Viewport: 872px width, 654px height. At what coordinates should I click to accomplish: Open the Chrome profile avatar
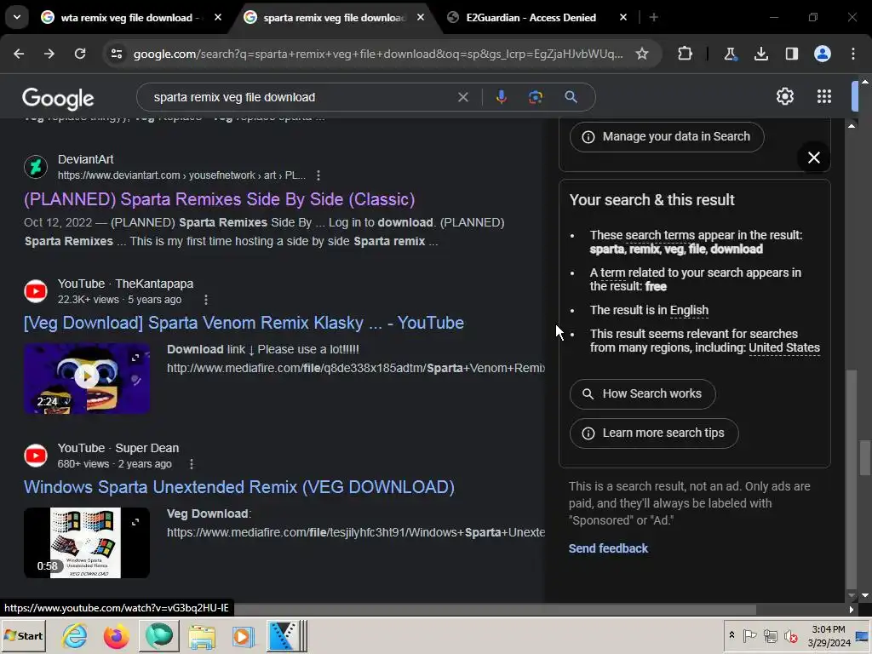click(x=823, y=54)
